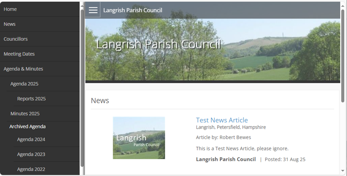347x176 pixels.
Task: Click the news article thumbnail image
Action: click(139, 138)
